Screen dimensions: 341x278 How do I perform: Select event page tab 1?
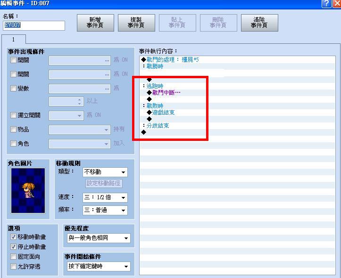tap(14, 39)
